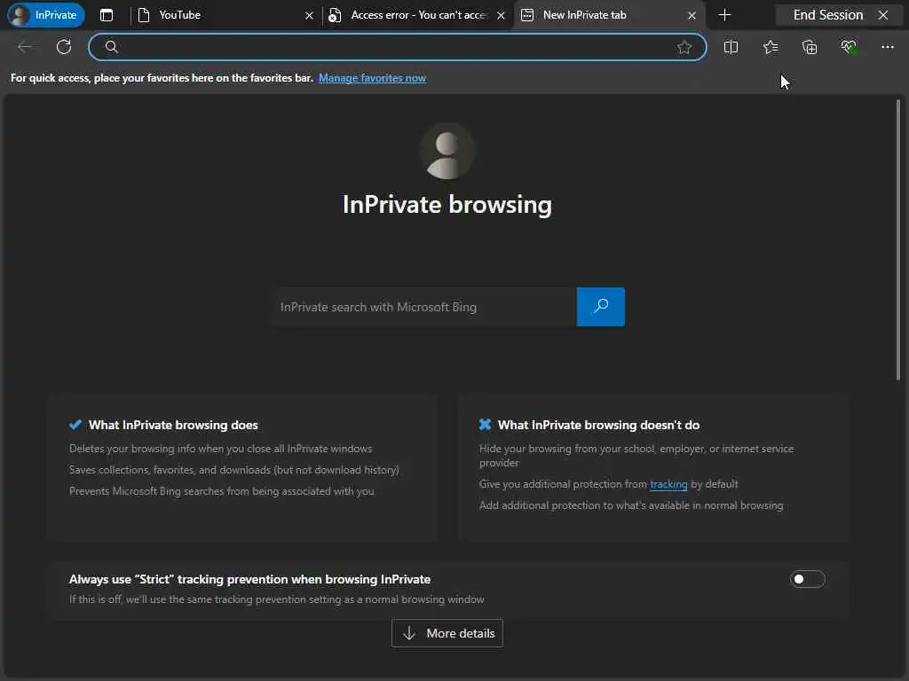Close the YouTube tab
The height and width of the screenshot is (681, 909).
(x=309, y=16)
